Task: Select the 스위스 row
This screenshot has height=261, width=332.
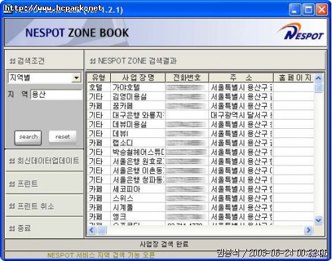Action: point(201,198)
